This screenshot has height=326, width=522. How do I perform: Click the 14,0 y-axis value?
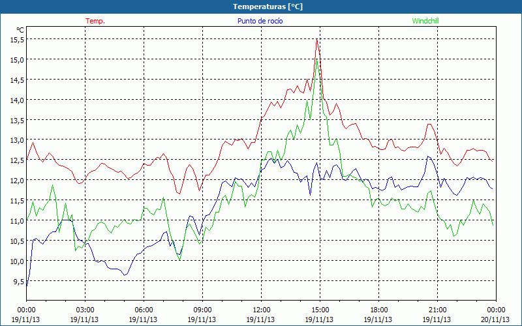point(18,100)
